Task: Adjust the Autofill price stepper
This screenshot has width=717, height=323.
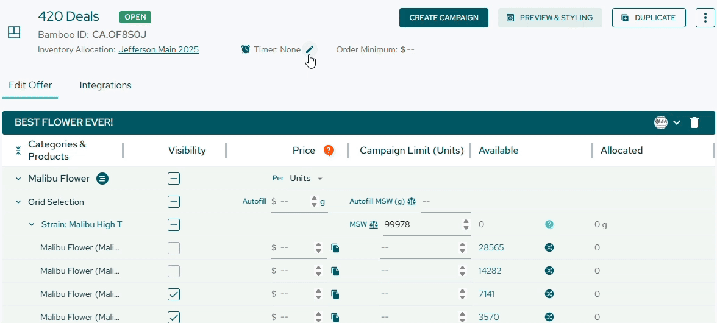Action: click(314, 202)
